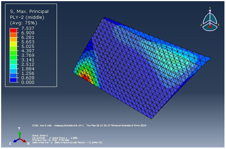This screenshot has width=226, height=149.
Task: Click the XYZ coordinate triad at bottom left
Action: (19, 136)
